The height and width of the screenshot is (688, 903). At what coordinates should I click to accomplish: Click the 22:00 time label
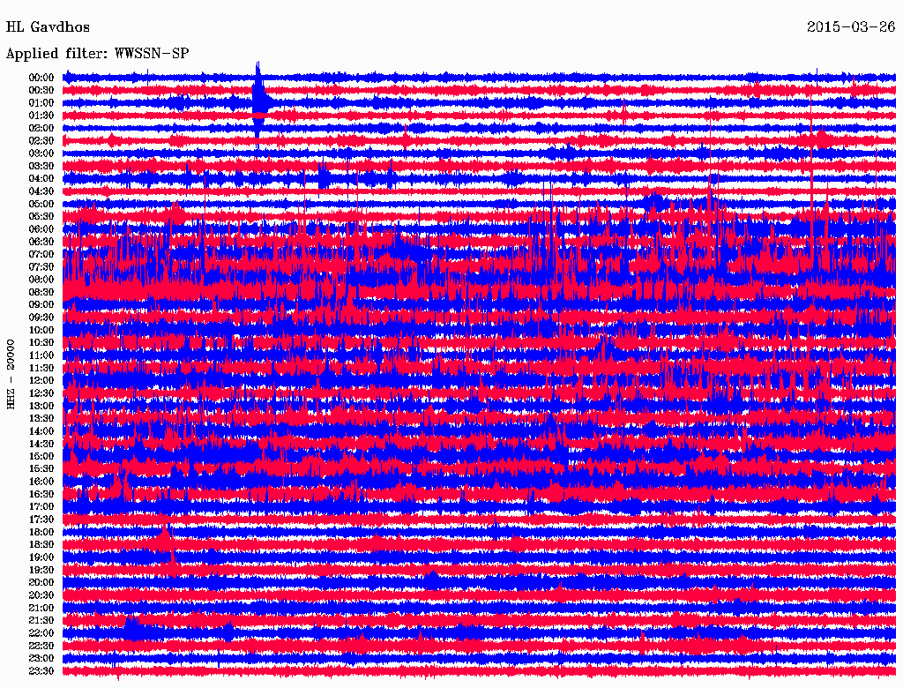[x=41, y=633]
